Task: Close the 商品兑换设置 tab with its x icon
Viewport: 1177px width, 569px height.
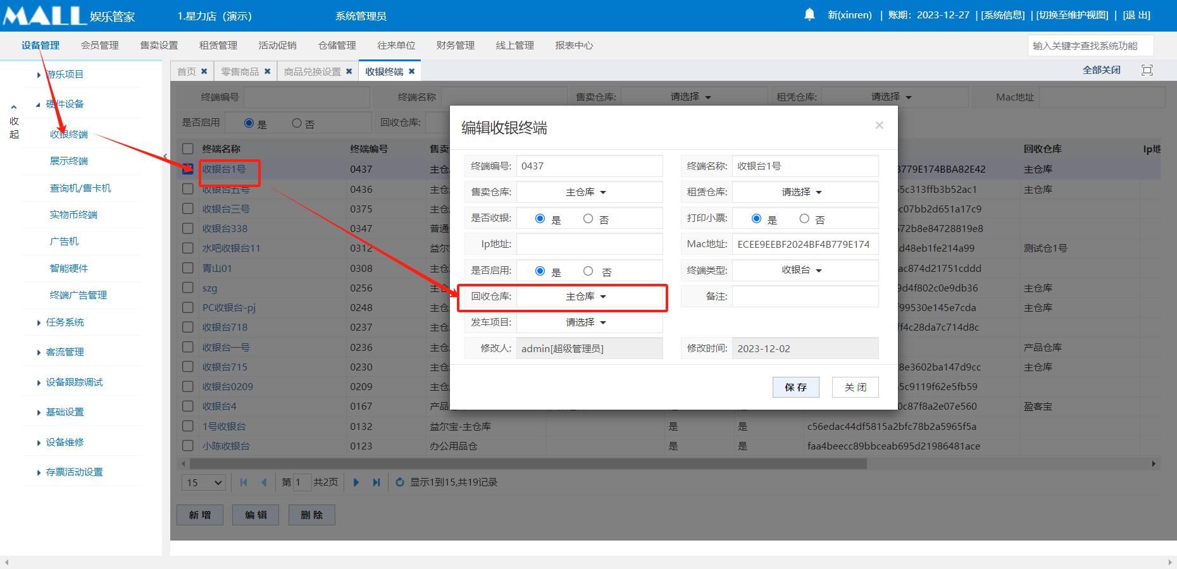Action: pos(349,71)
